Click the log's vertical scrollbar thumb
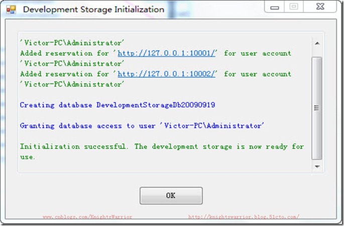This screenshot has width=344, height=226. [317, 107]
